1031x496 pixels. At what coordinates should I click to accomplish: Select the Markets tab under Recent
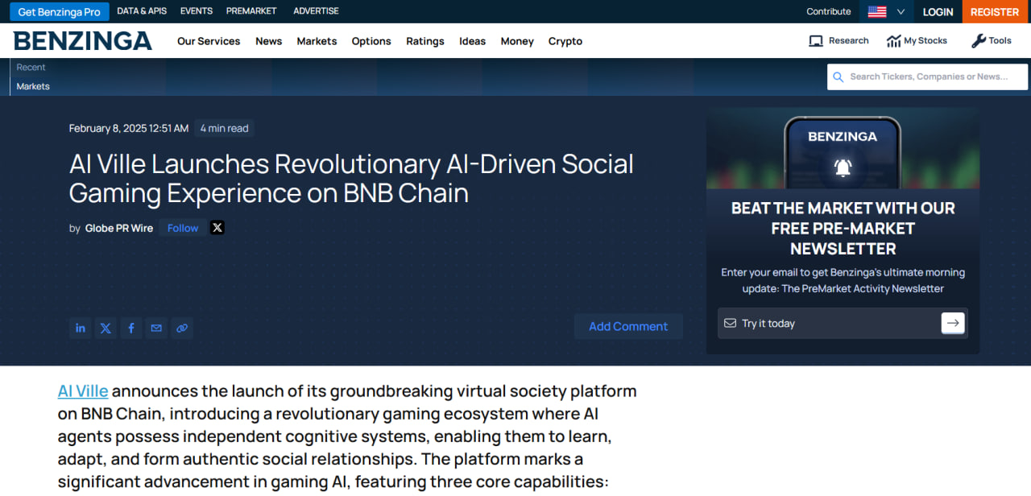(33, 86)
